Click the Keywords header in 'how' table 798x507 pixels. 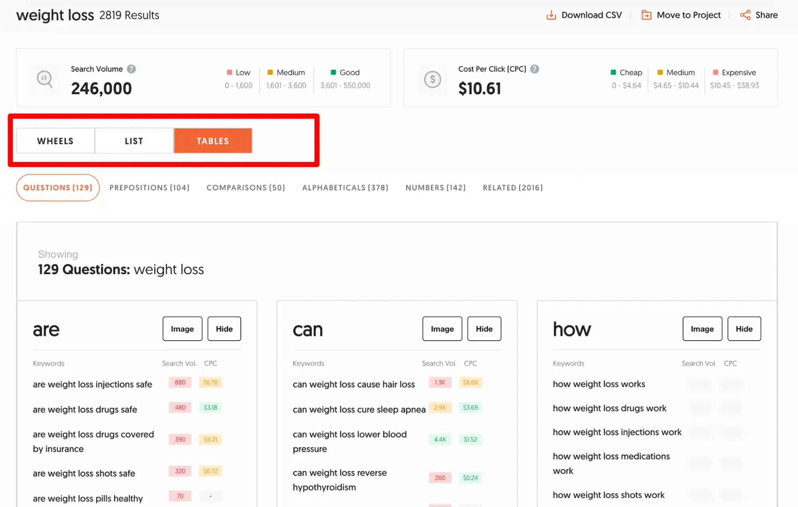click(x=568, y=363)
